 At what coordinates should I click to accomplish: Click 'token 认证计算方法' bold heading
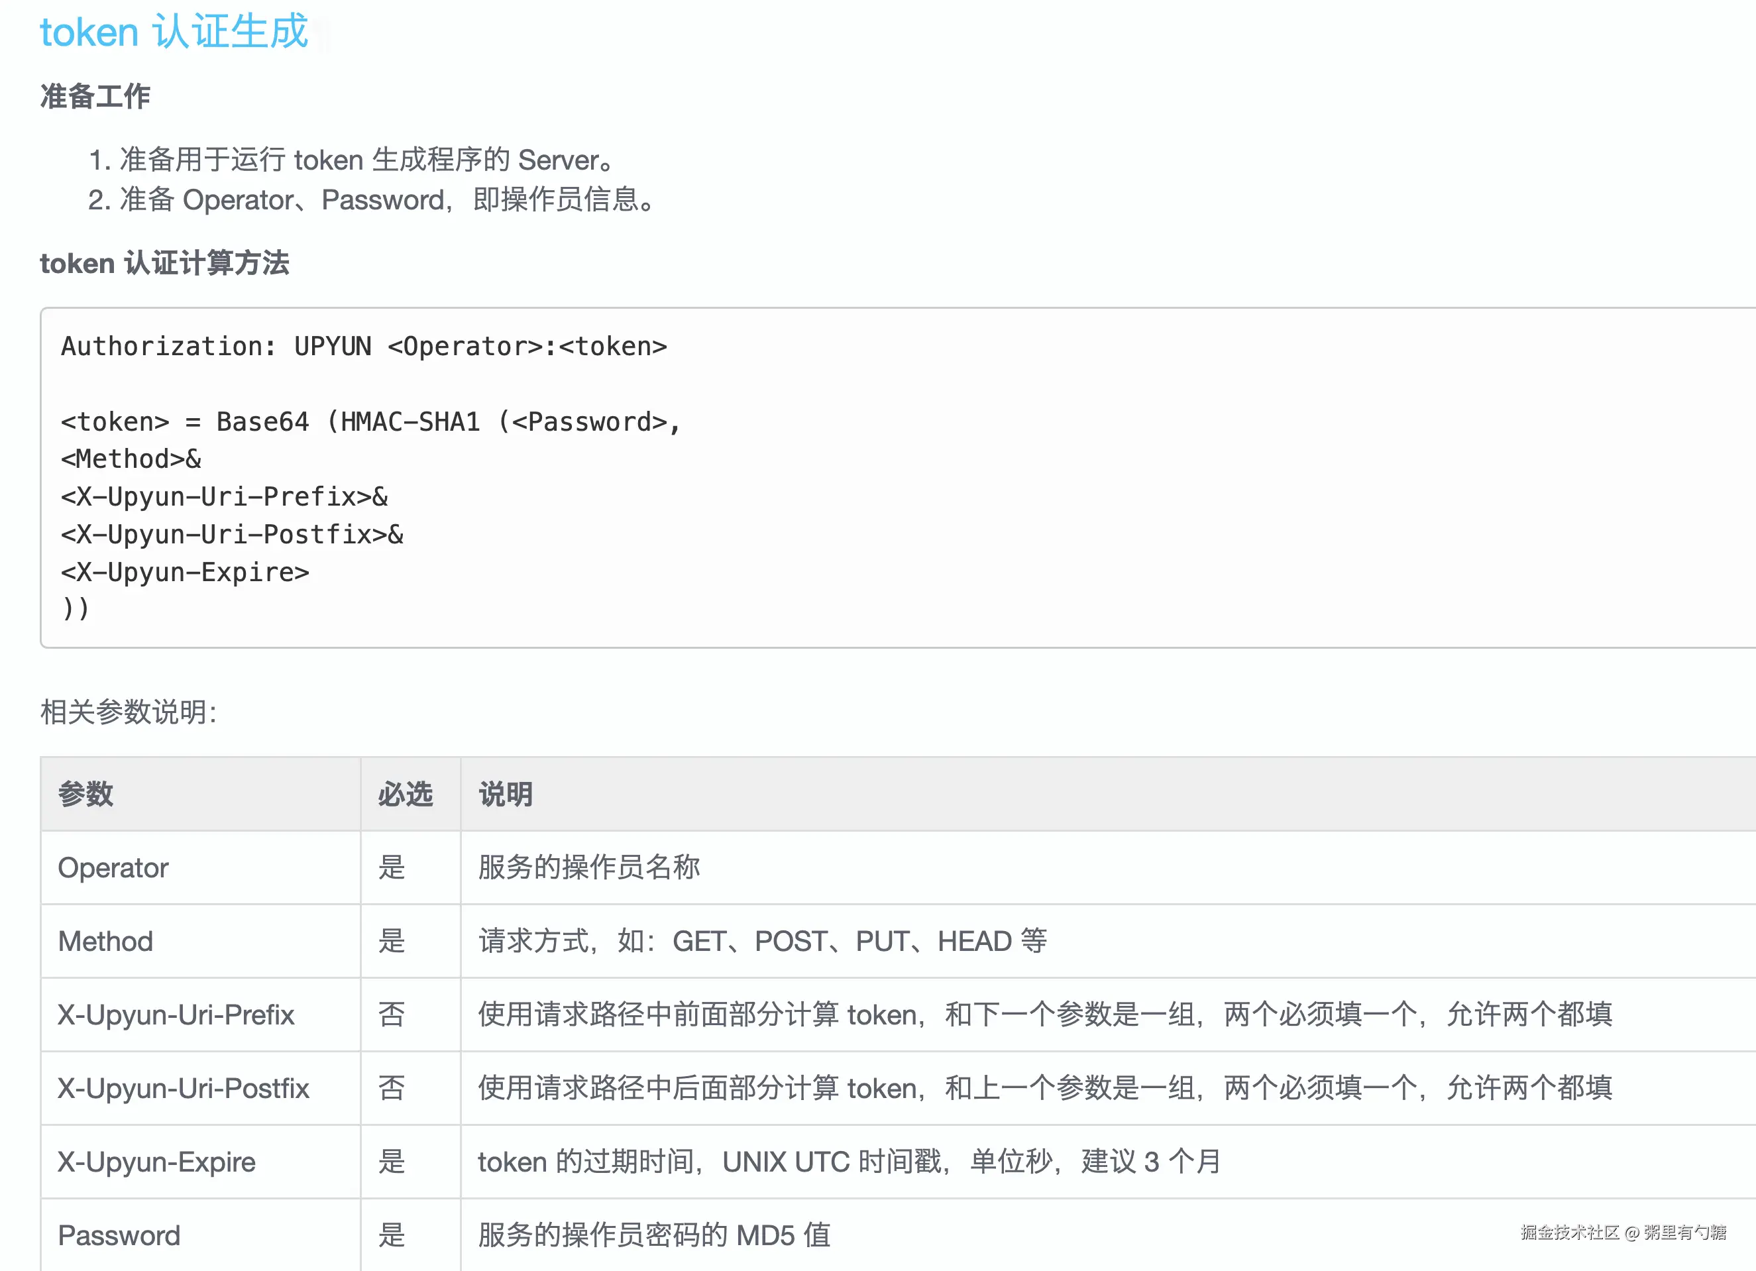[x=164, y=263]
